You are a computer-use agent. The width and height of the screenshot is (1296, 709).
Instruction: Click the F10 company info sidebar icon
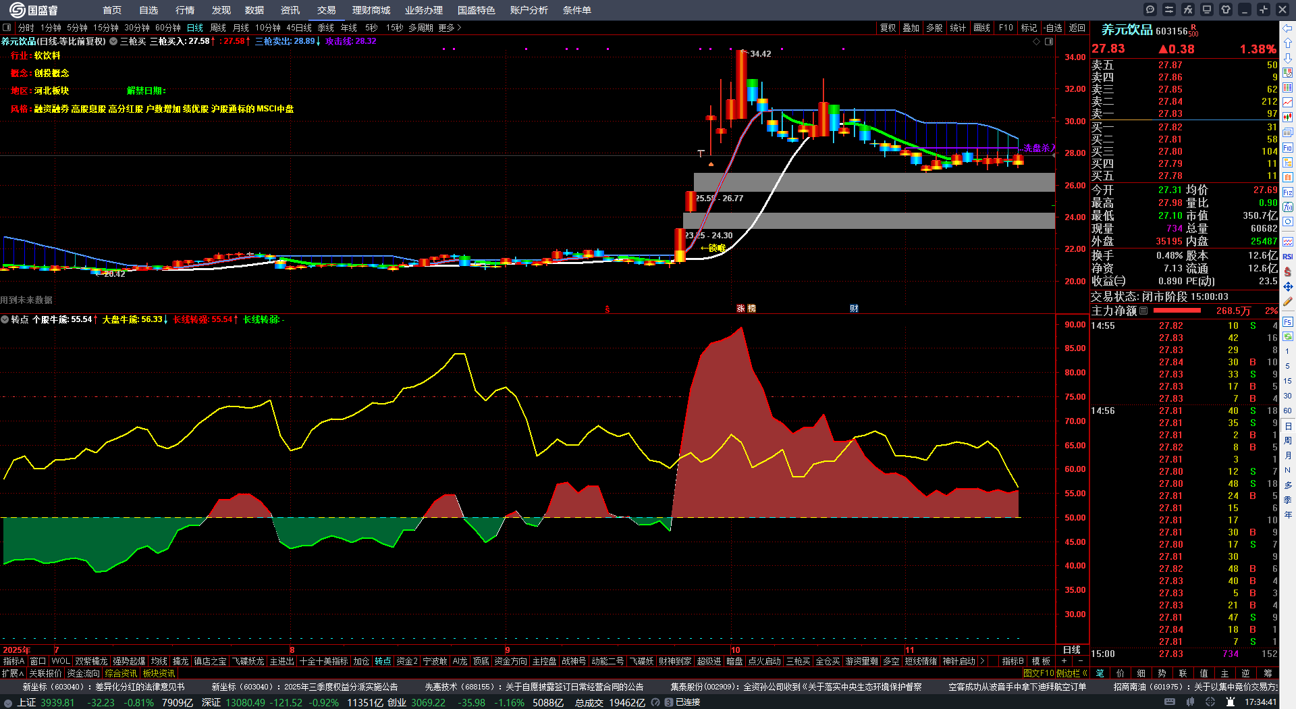(x=1288, y=147)
